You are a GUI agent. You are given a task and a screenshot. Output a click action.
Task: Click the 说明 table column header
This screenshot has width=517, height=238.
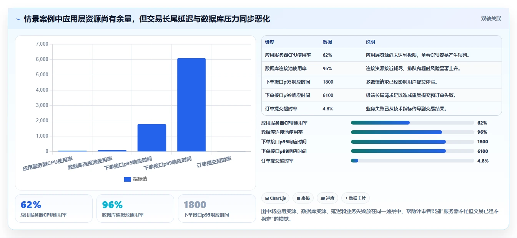tap(371, 42)
